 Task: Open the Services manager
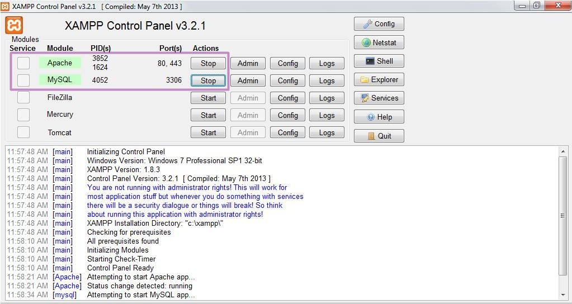(379, 98)
